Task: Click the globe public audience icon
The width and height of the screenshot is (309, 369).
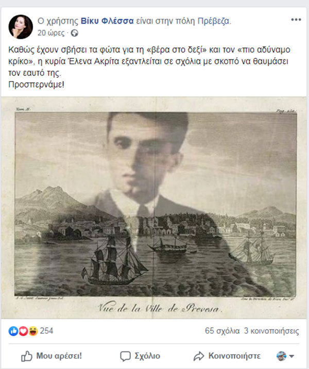Action: (75, 33)
